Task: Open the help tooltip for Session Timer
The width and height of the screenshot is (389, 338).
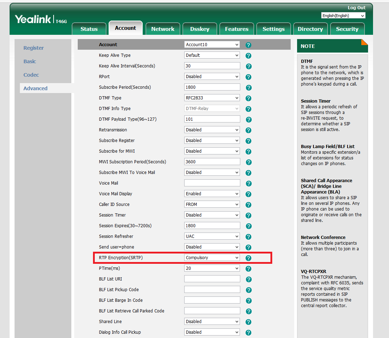Action: (x=248, y=216)
